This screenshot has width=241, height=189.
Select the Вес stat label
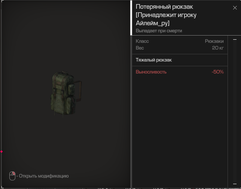pos(140,48)
